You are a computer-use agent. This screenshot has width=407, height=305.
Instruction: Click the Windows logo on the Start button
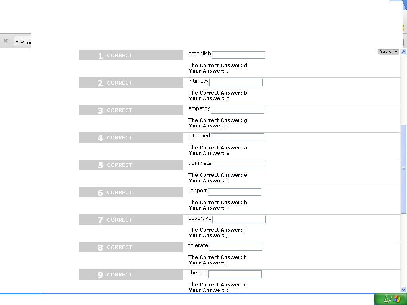pyautogui.click(x=397, y=299)
